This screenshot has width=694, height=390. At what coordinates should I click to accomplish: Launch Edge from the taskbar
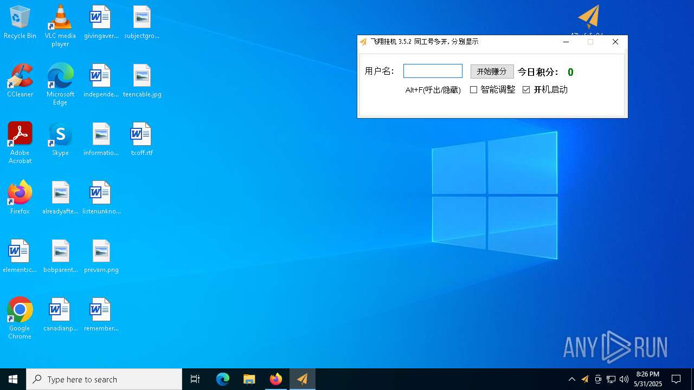pos(223,379)
